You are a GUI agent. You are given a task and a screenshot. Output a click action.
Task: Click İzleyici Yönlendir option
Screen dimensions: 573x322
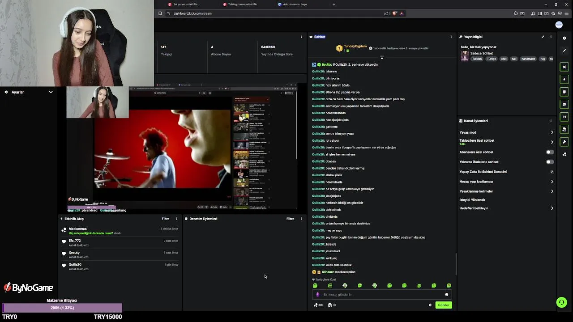[472, 200]
